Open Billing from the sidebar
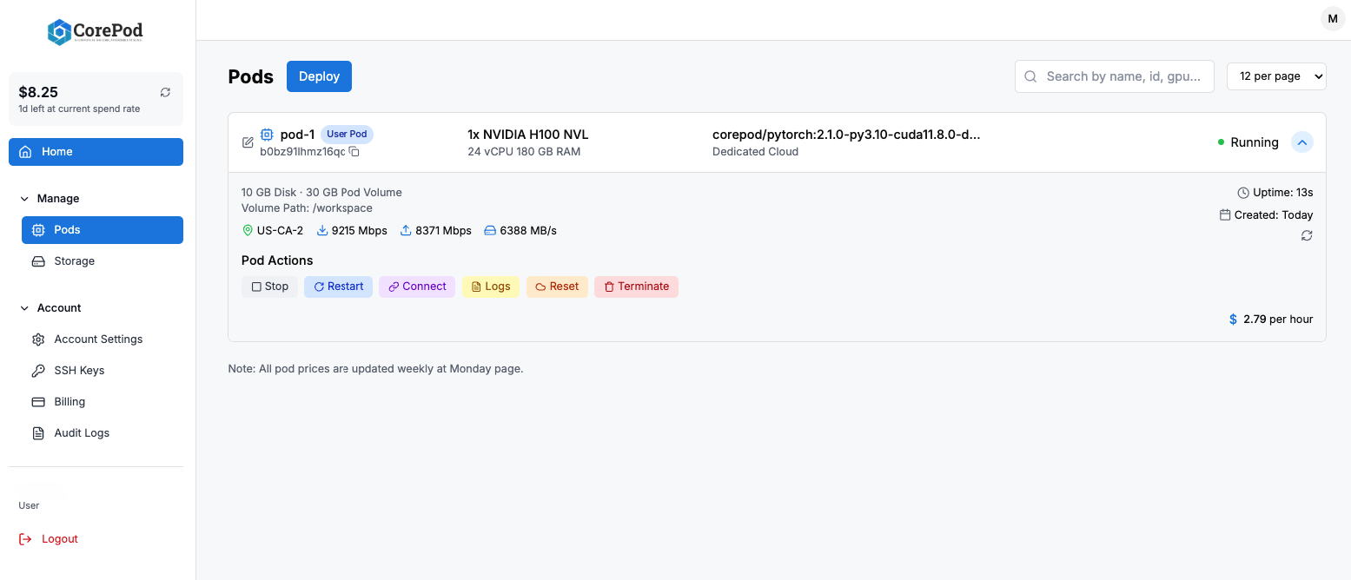This screenshot has width=1351, height=580. (x=70, y=402)
